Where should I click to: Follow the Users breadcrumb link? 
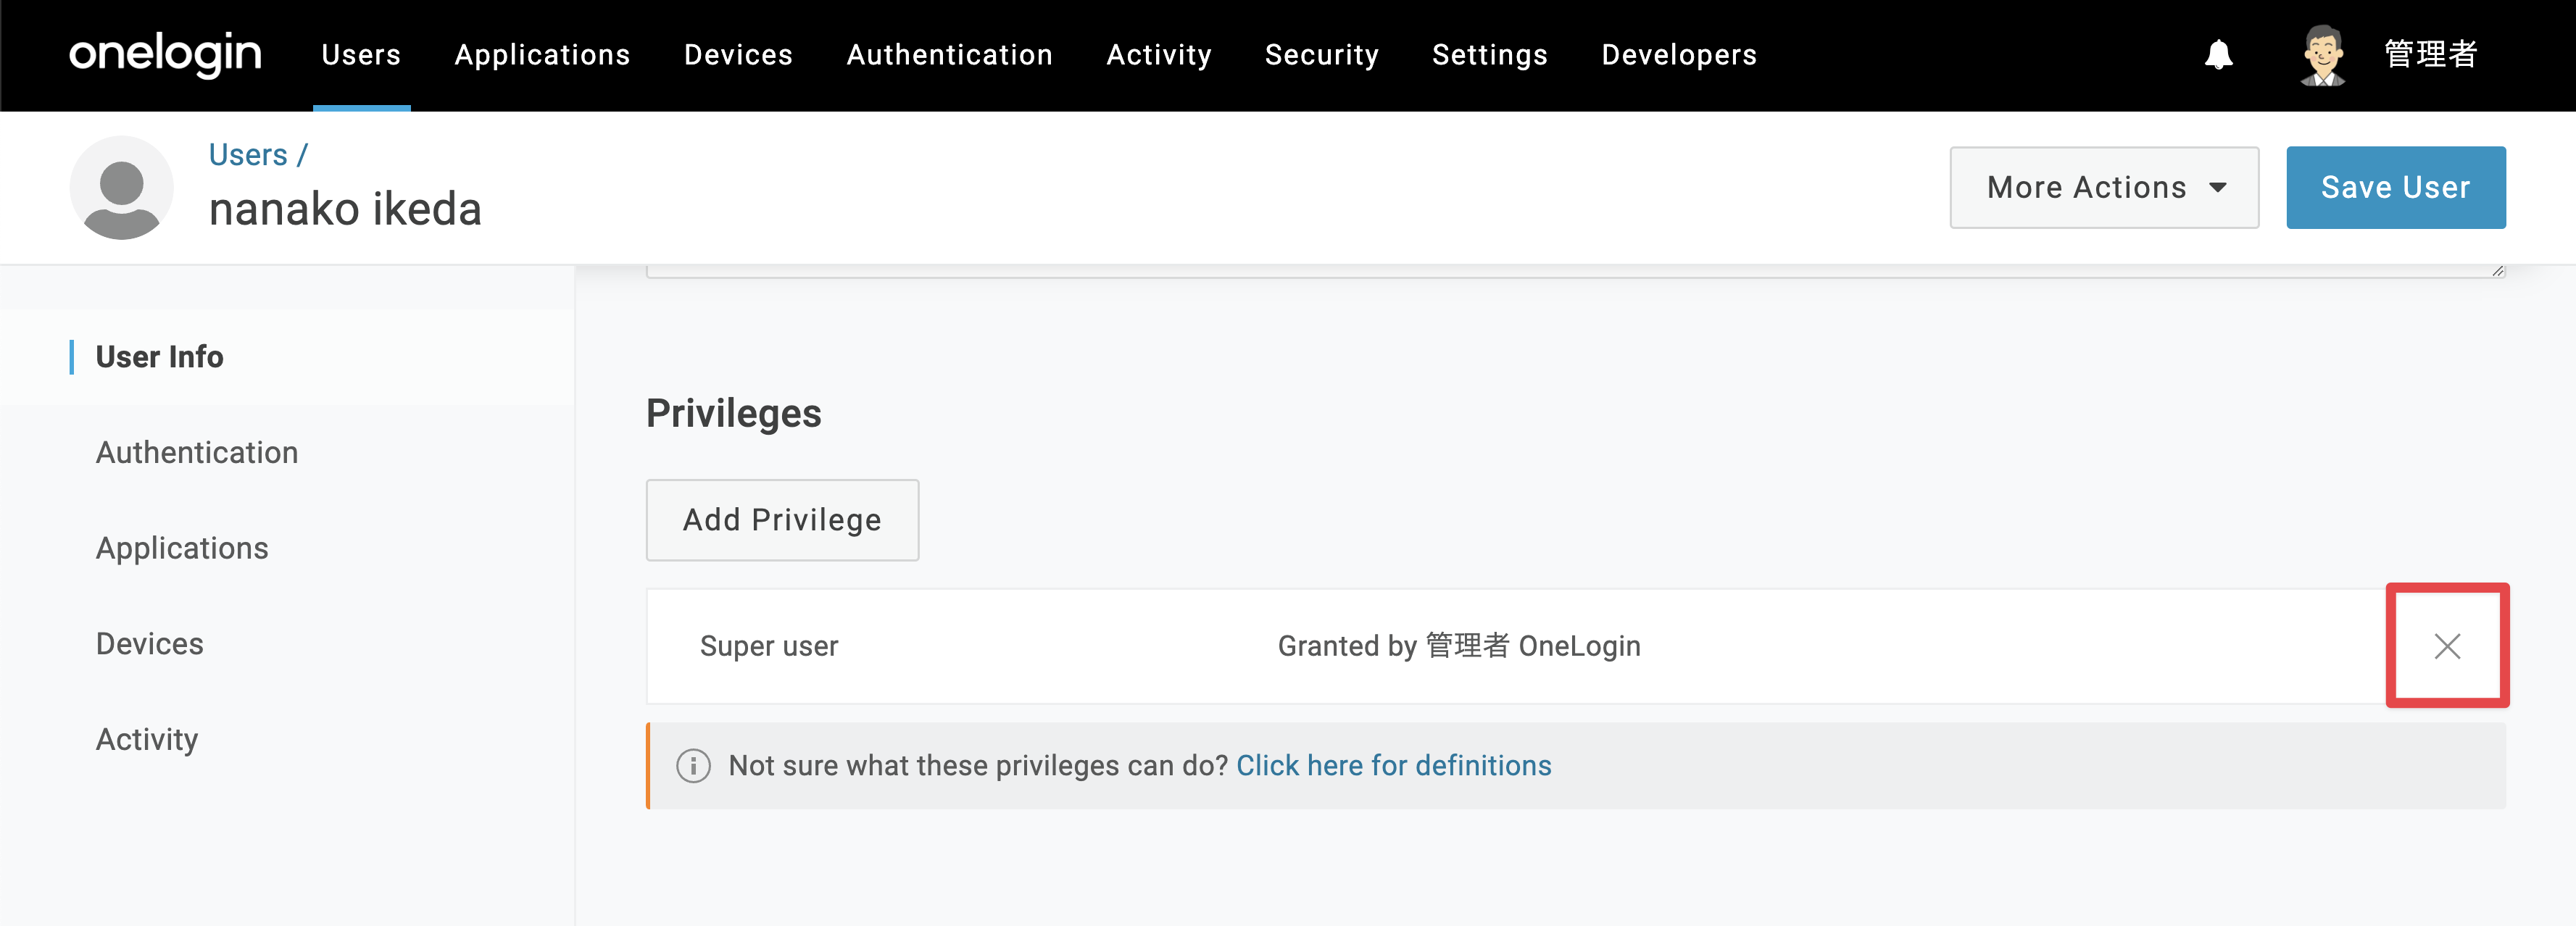point(248,155)
